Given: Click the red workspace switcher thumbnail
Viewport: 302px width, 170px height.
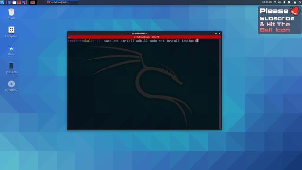Looking at the screenshot, I should coord(33,2).
